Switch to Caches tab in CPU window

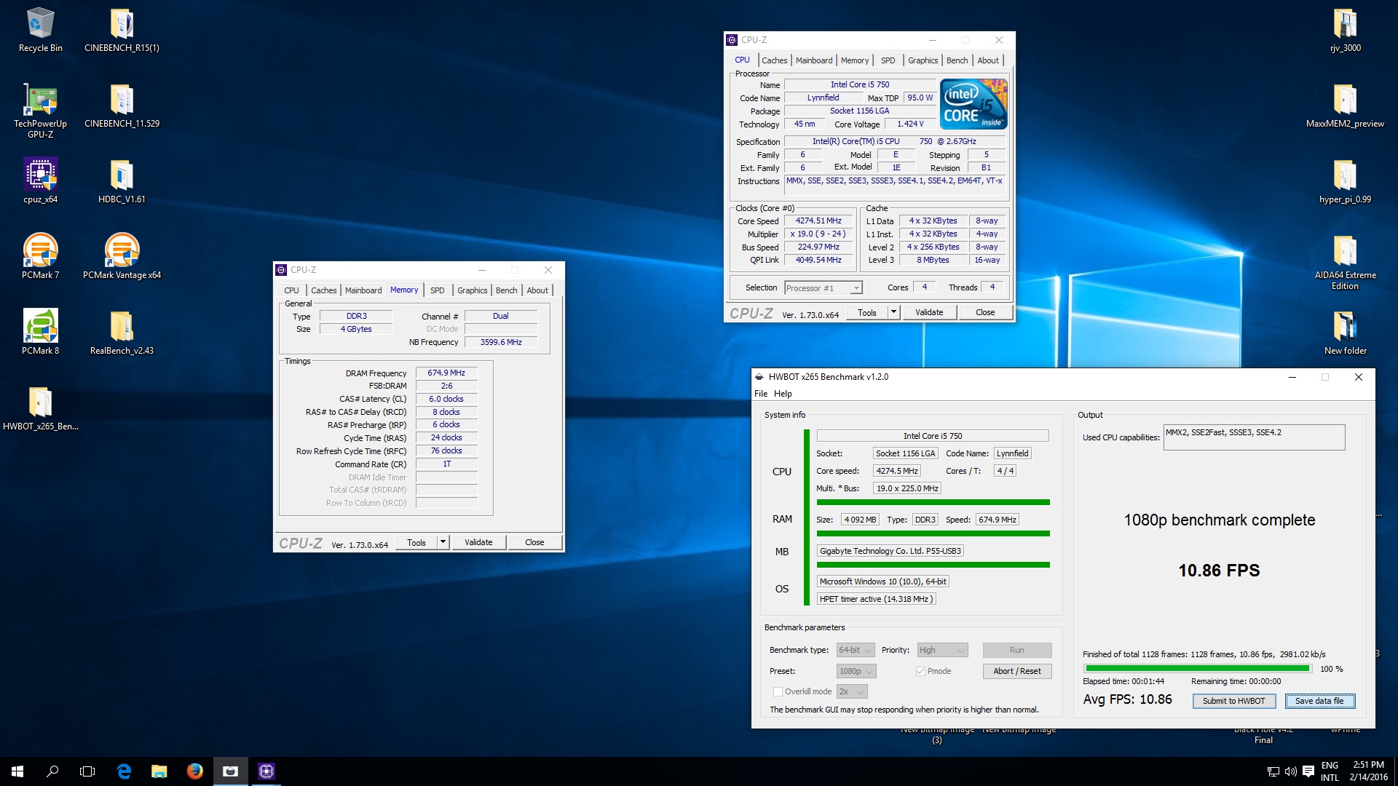point(774,60)
